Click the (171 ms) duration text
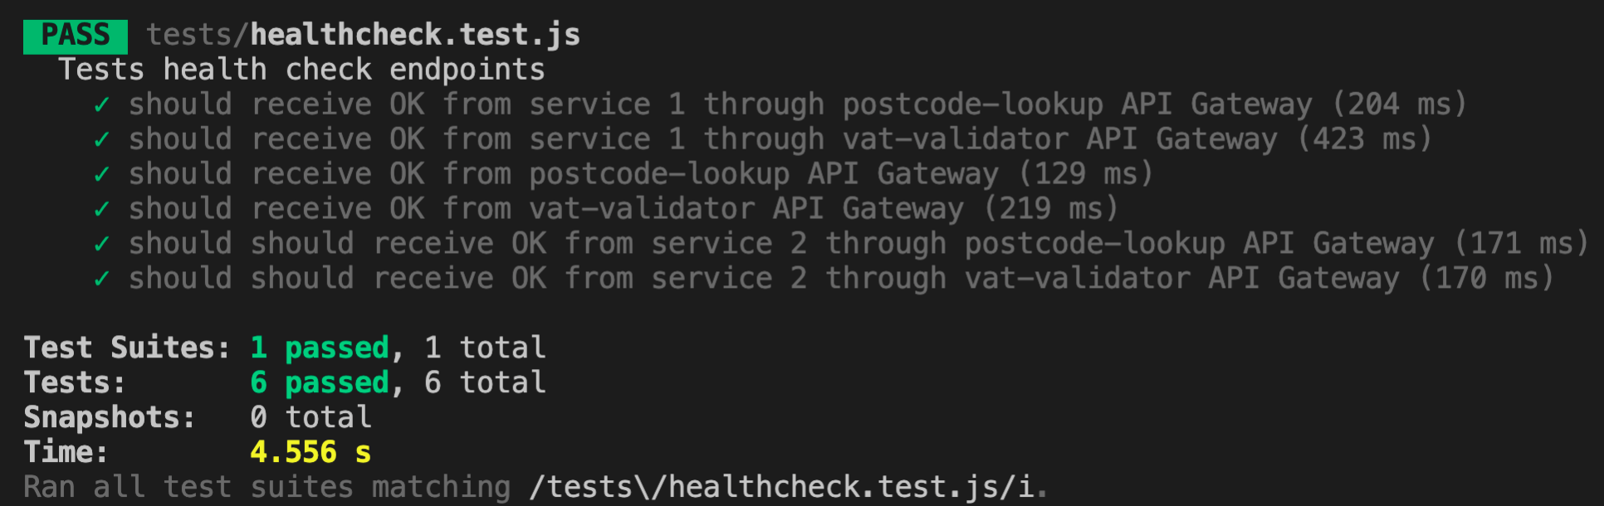Viewport: 1604px width, 506px height. coord(1522,244)
